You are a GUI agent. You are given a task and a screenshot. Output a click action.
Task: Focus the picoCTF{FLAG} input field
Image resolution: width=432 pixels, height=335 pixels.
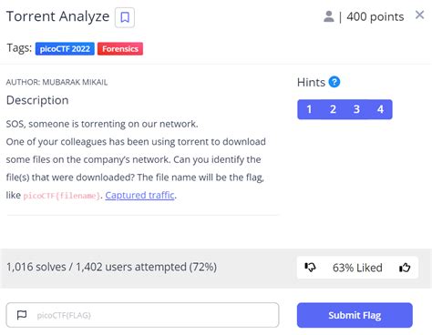click(x=142, y=315)
